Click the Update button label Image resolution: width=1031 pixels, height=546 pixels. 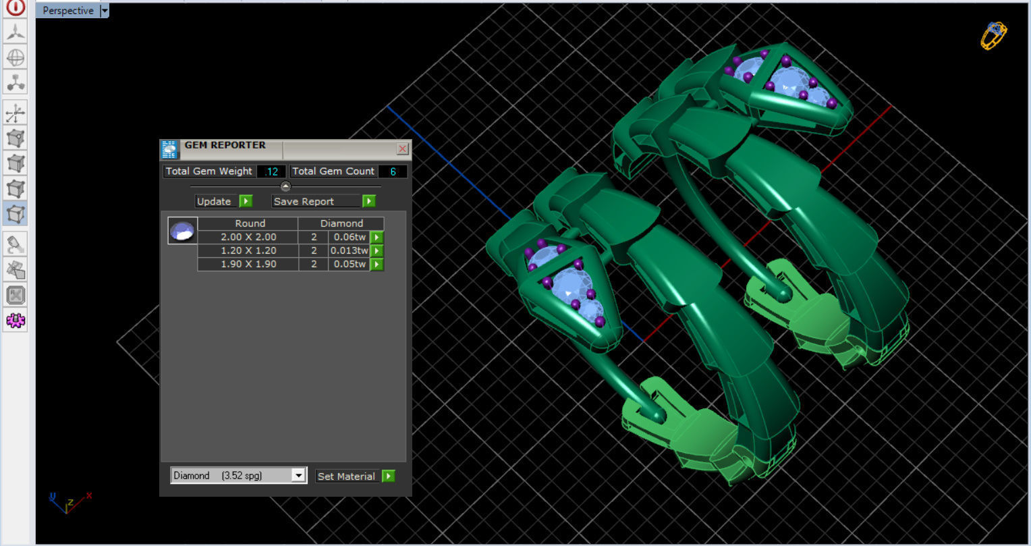coord(214,201)
